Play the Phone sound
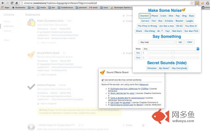Screen dimensions: 210x131 tap(155, 16)
